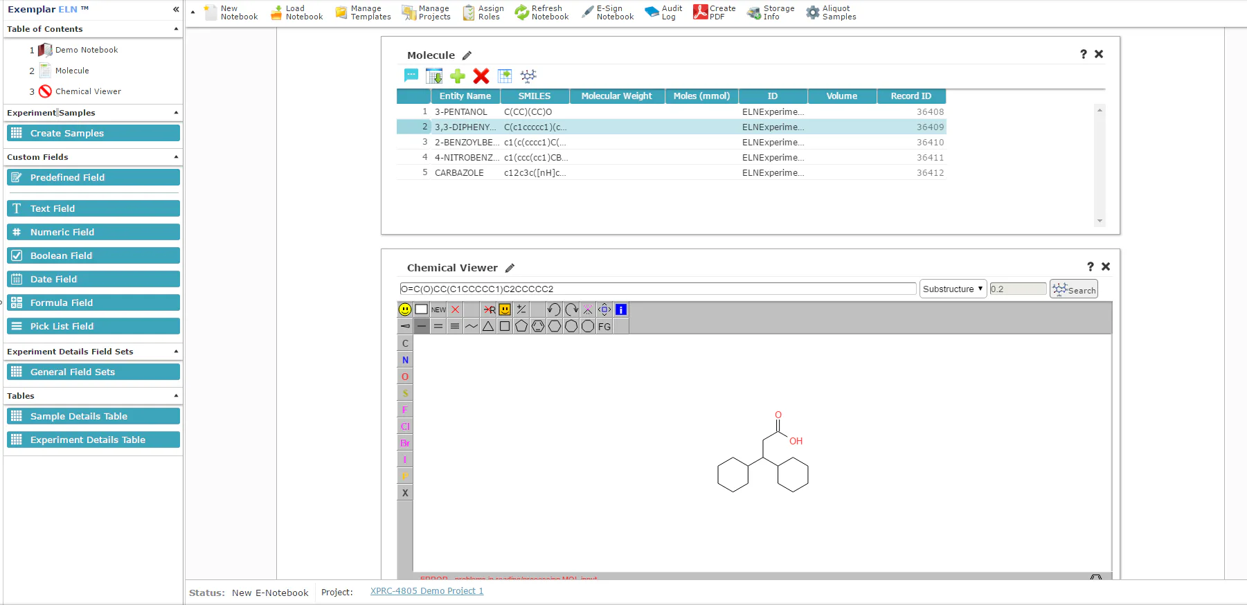Collapse the left sidebar with double chevron
The image size is (1247, 605).
tap(176, 10)
